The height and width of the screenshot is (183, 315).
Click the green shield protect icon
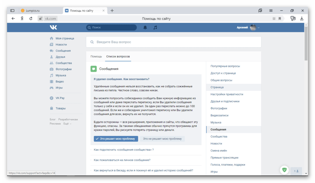pyautogui.click(x=284, y=170)
